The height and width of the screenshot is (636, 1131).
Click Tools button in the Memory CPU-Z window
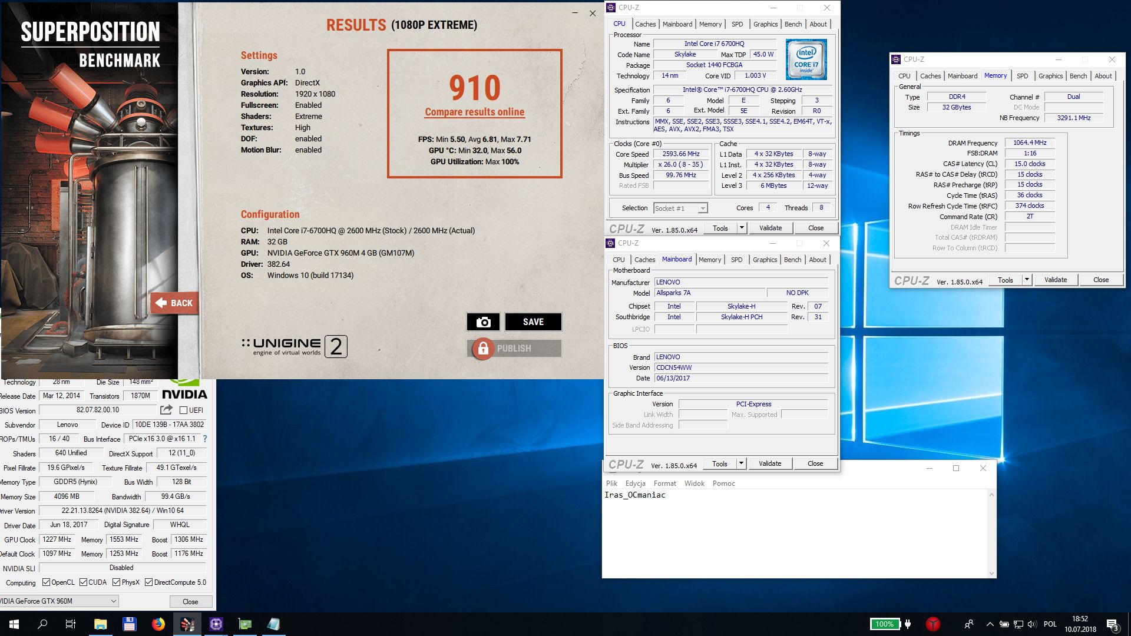click(x=1005, y=280)
